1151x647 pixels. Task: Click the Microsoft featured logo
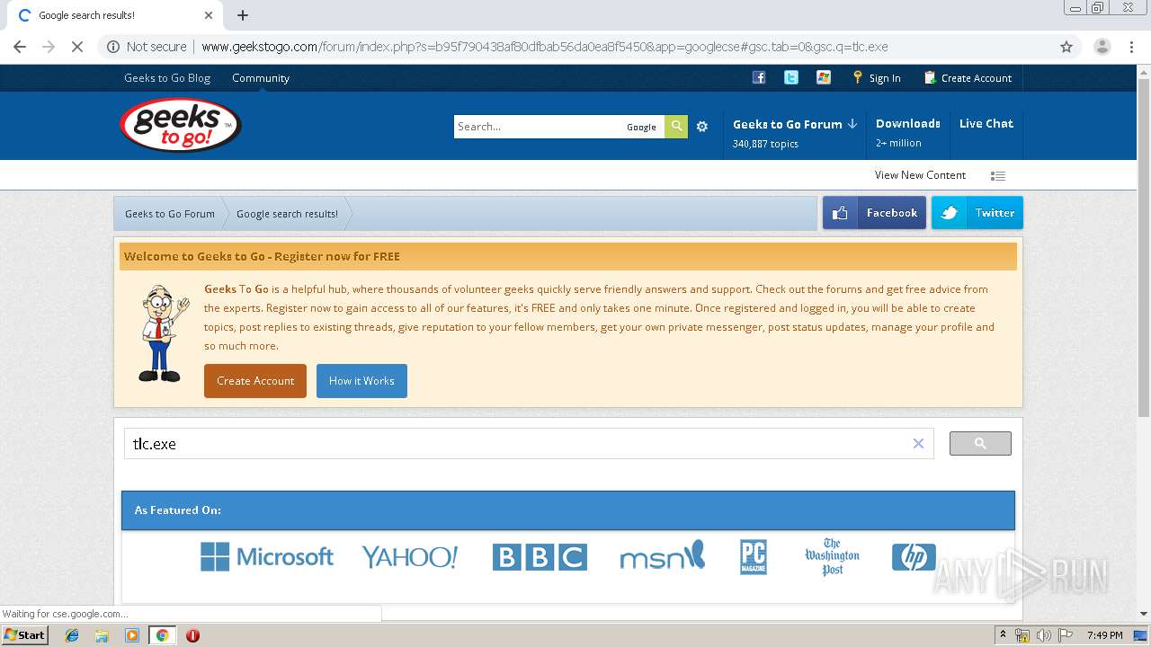(267, 557)
